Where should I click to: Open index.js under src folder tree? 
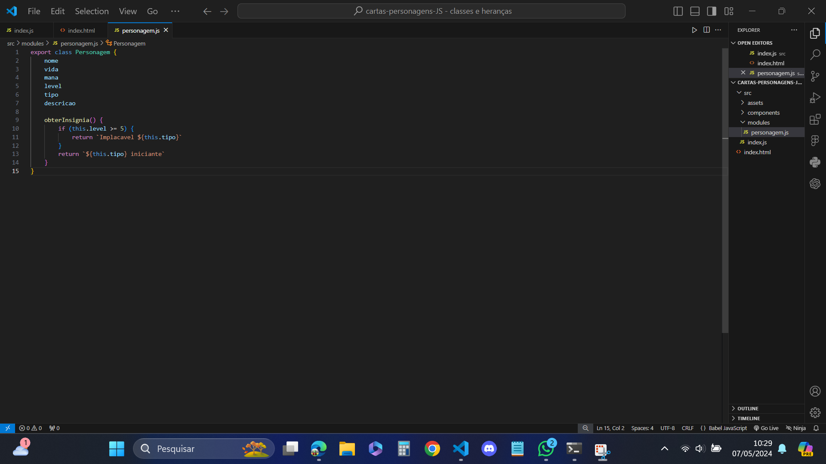[x=766, y=142]
